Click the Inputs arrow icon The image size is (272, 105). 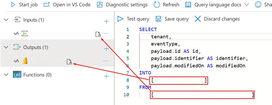point(17,20)
